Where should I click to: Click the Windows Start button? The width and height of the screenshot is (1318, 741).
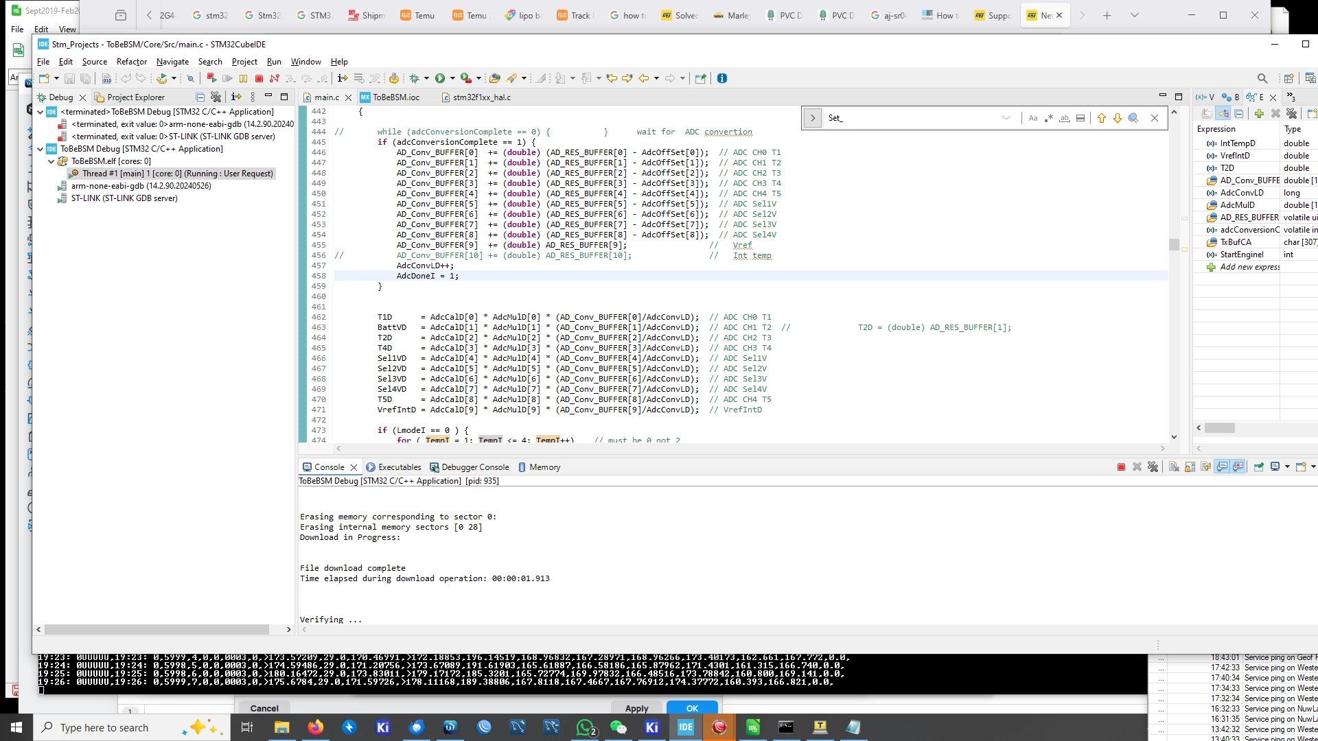pyautogui.click(x=16, y=727)
